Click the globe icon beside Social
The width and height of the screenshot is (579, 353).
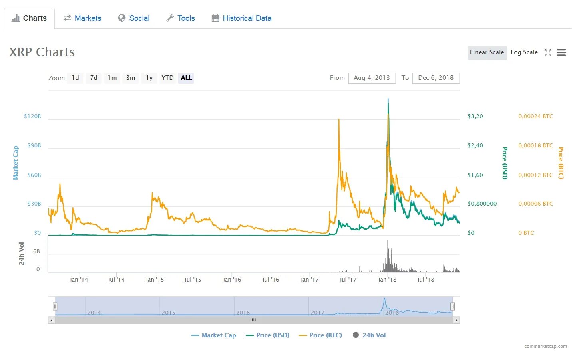(122, 18)
